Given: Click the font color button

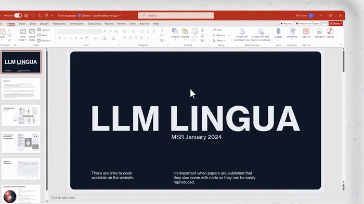Looking at the screenshot, I should 113,38.
